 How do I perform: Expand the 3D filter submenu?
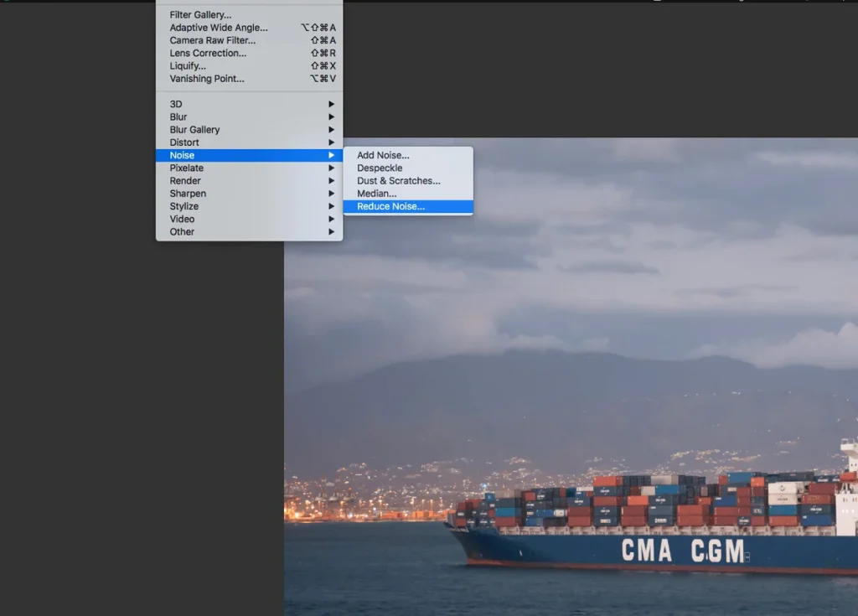249,104
